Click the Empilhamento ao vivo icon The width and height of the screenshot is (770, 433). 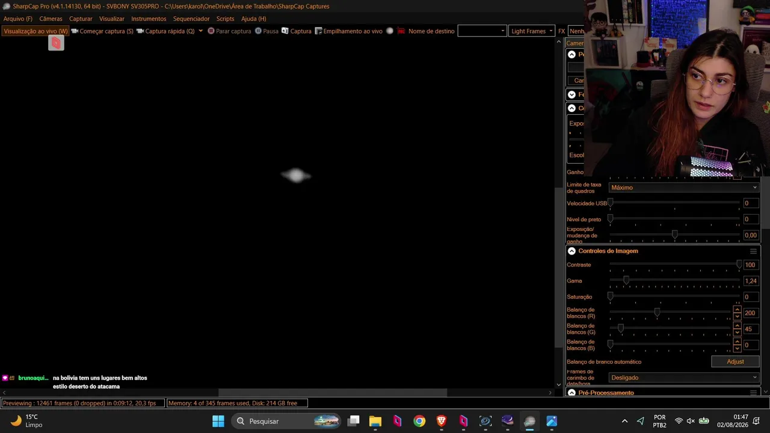click(319, 31)
